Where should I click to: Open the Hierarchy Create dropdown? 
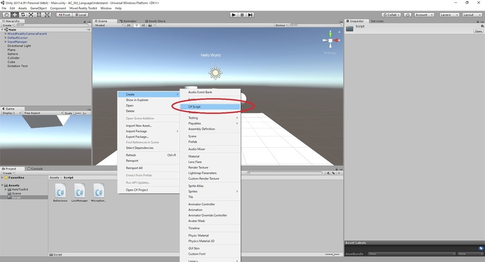9,25
